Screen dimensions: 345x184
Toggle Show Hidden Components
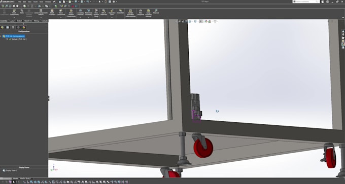71,13
